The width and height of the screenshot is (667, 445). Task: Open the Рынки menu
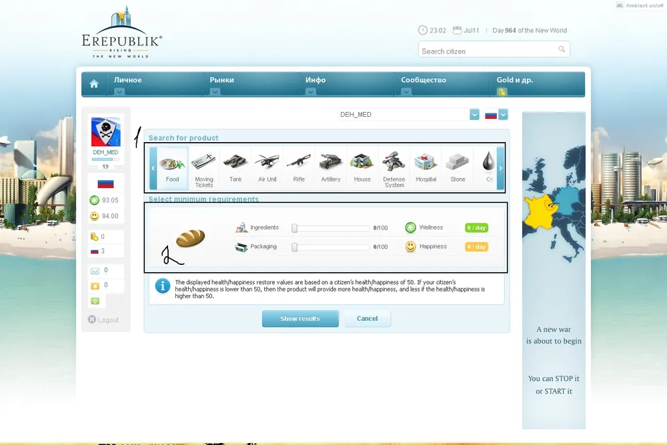point(221,80)
